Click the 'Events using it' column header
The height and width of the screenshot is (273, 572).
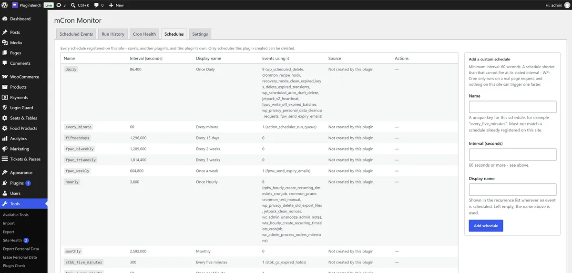(276, 59)
